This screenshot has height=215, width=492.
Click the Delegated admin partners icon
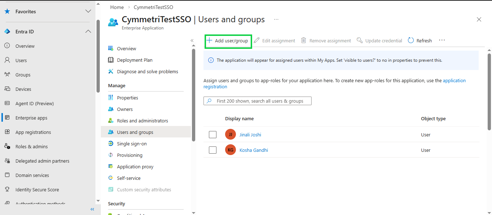(x=7, y=161)
